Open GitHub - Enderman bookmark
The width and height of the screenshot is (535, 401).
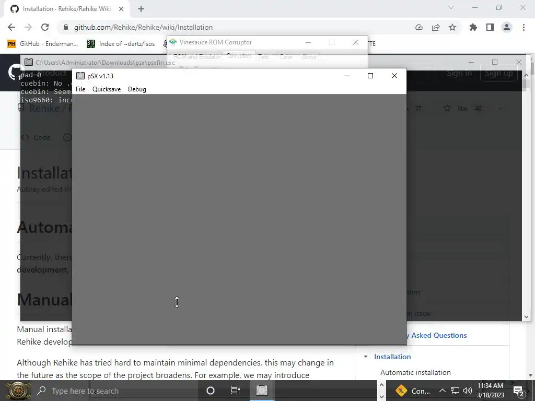[x=43, y=44]
